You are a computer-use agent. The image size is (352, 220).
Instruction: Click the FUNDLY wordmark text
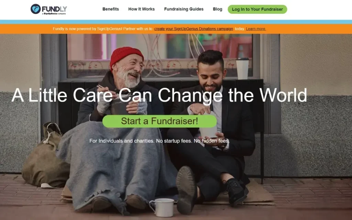click(x=54, y=9)
